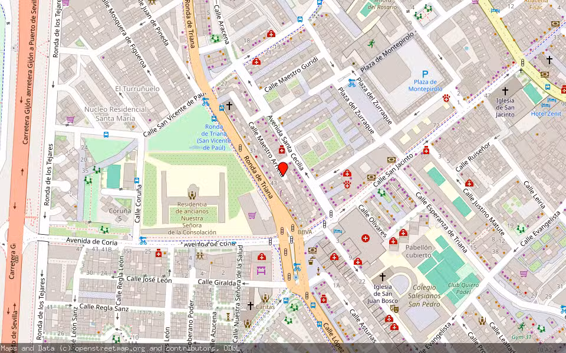Select the Hotel Zenit label

coord(546,114)
